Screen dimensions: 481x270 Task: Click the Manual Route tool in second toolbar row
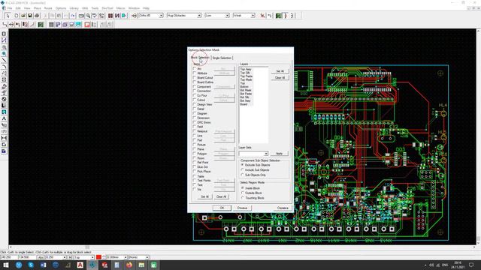click(x=5, y=25)
